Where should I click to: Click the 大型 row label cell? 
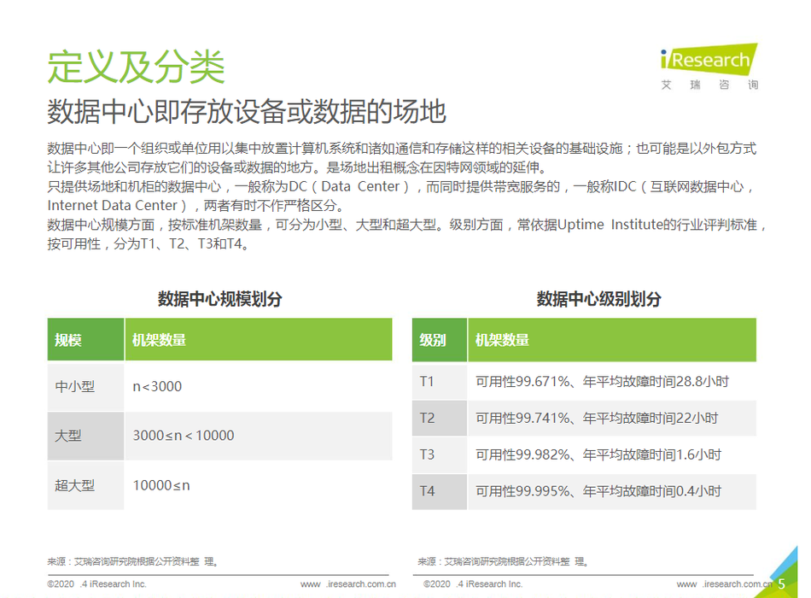pyautogui.click(x=68, y=436)
